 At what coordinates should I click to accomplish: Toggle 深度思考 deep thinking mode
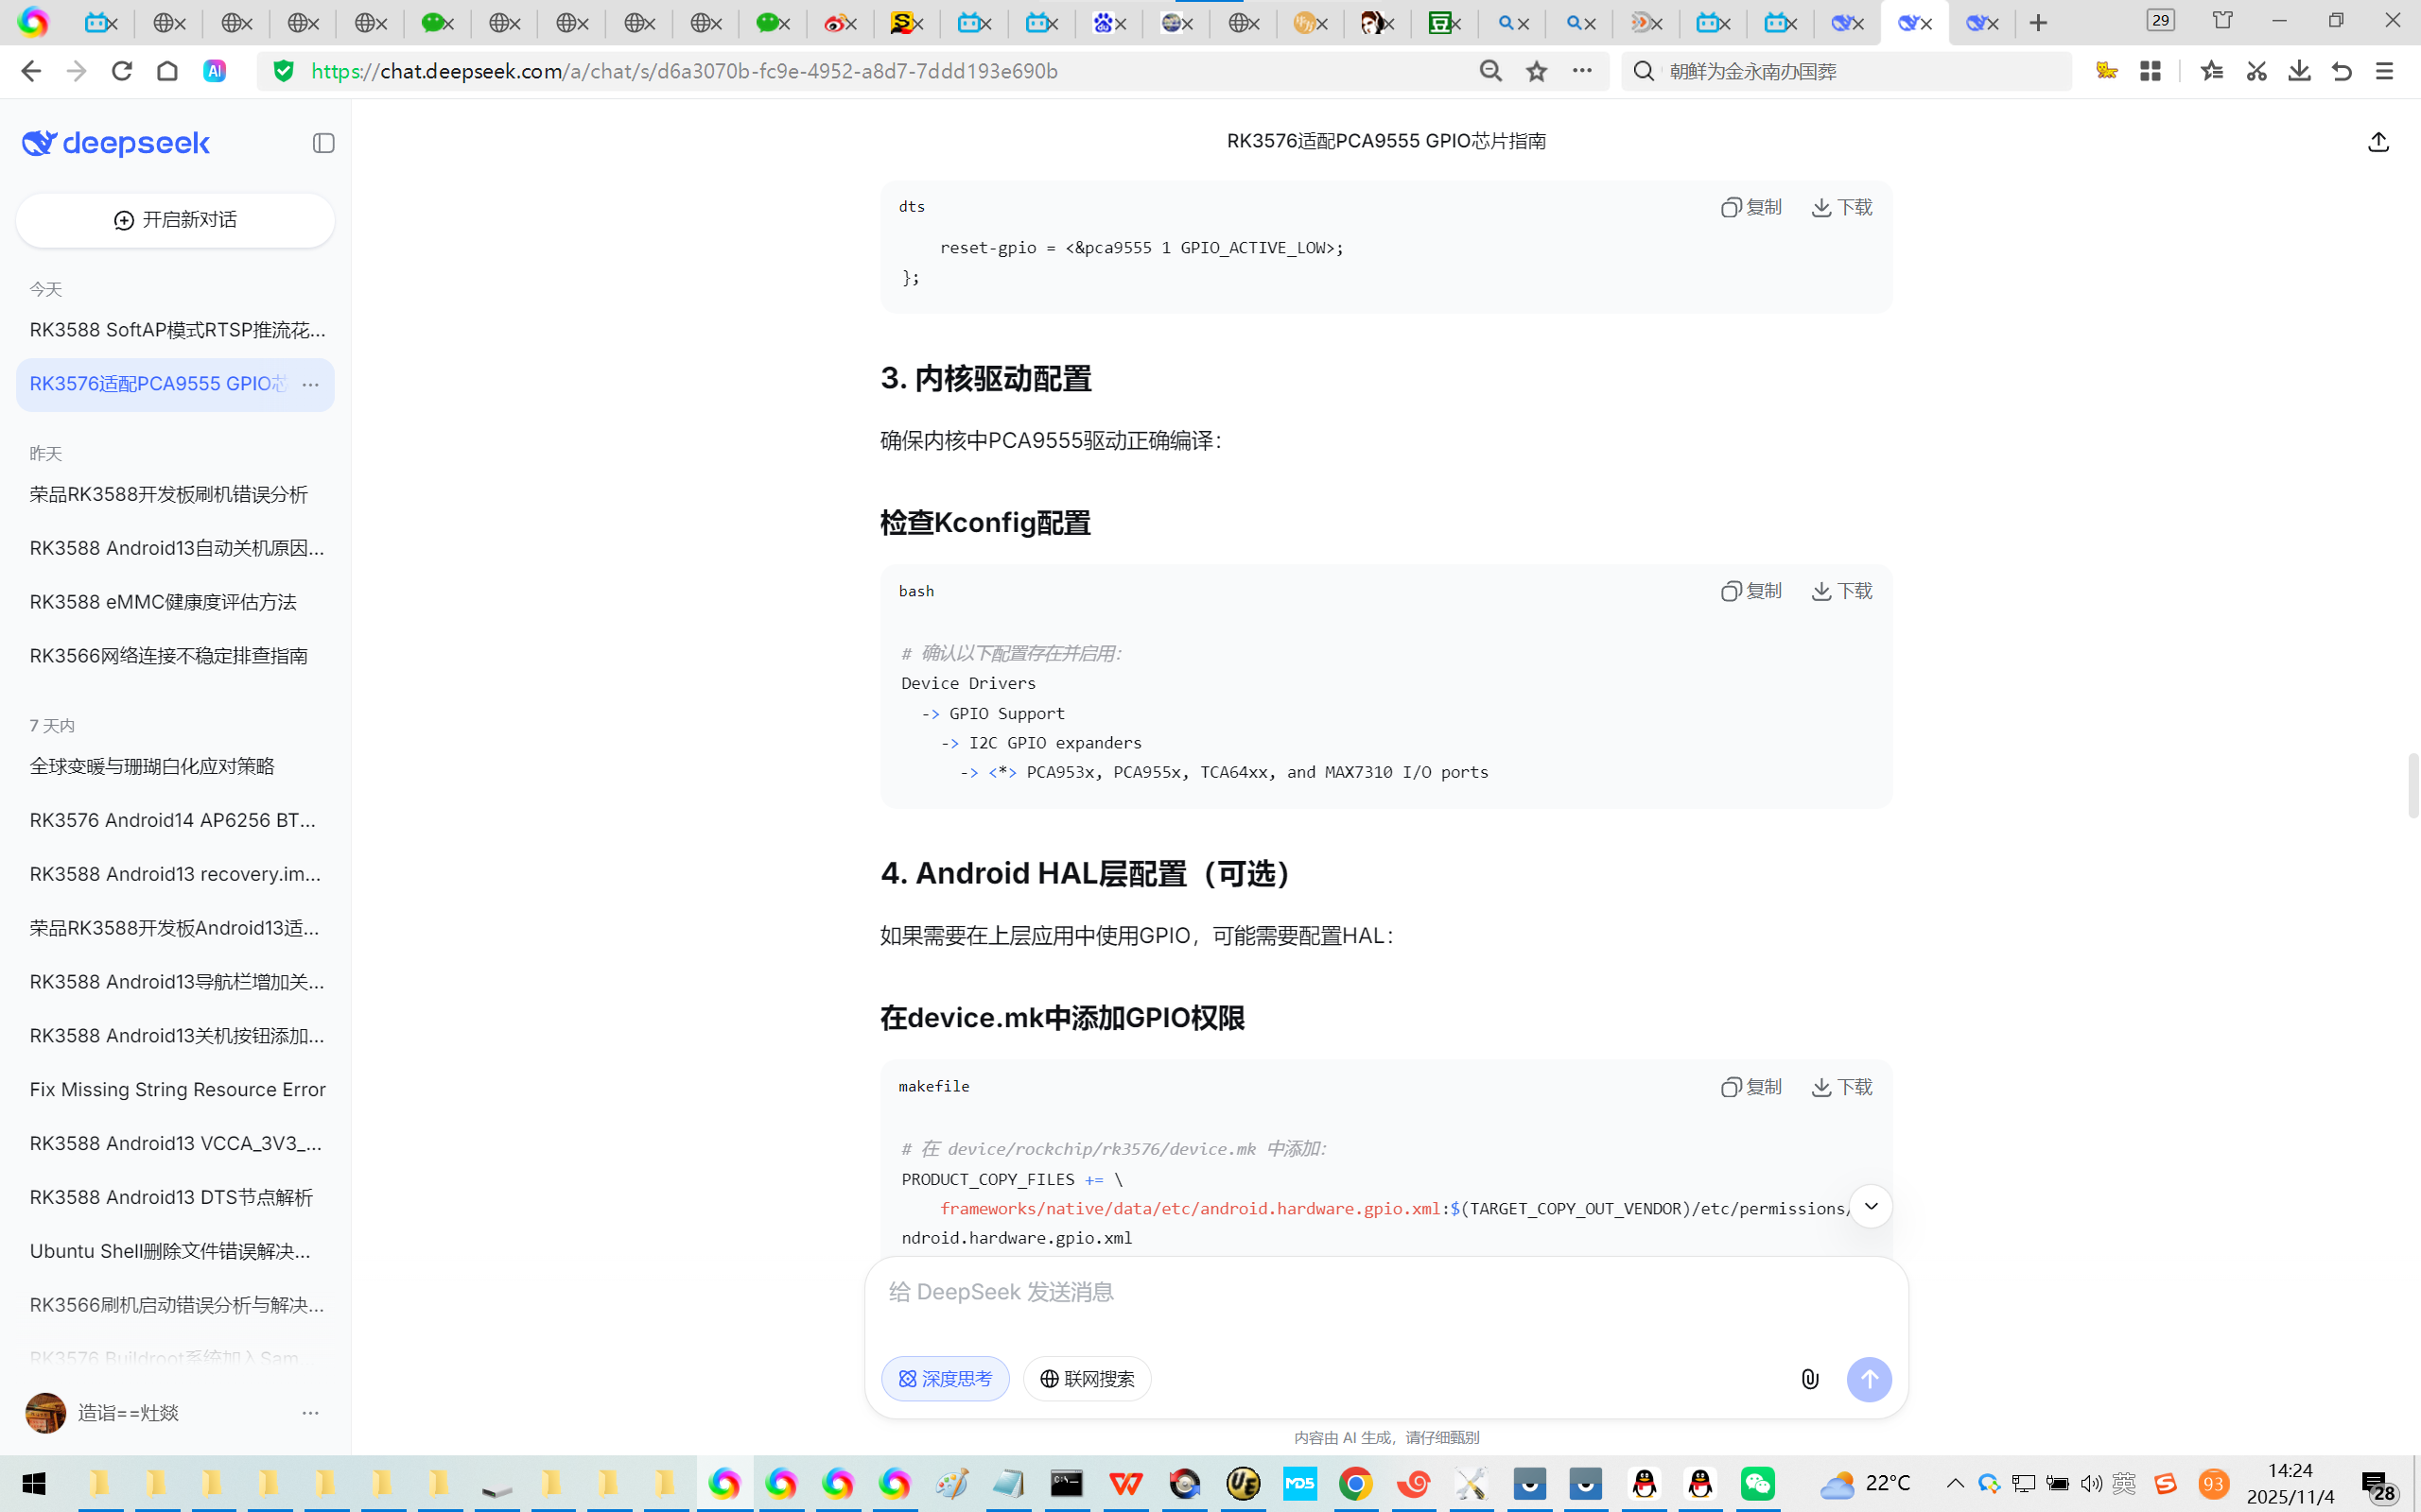pos(945,1379)
